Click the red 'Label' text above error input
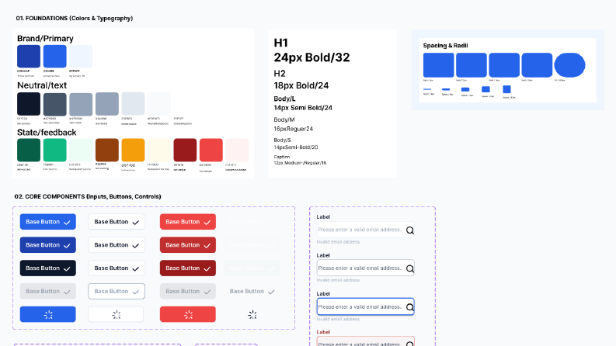 click(x=323, y=332)
